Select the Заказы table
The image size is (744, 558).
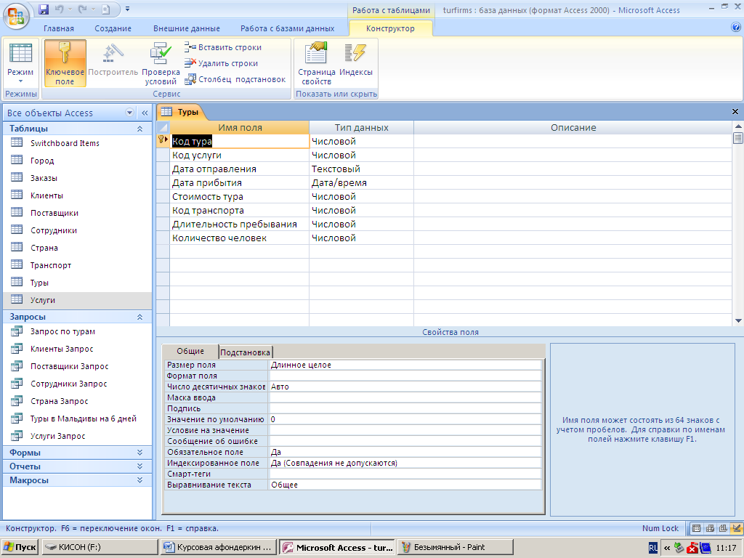pyautogui.click(x=77, y=179)
